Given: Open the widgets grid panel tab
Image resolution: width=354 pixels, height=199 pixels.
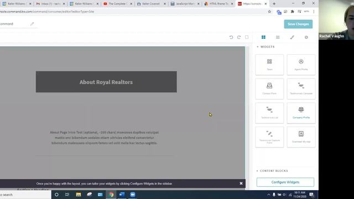Looking at the screenshot, I should tap(263, 37).
